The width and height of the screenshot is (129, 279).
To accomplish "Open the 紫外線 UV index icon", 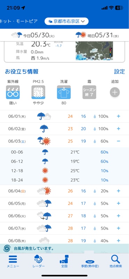I will 13,92.
